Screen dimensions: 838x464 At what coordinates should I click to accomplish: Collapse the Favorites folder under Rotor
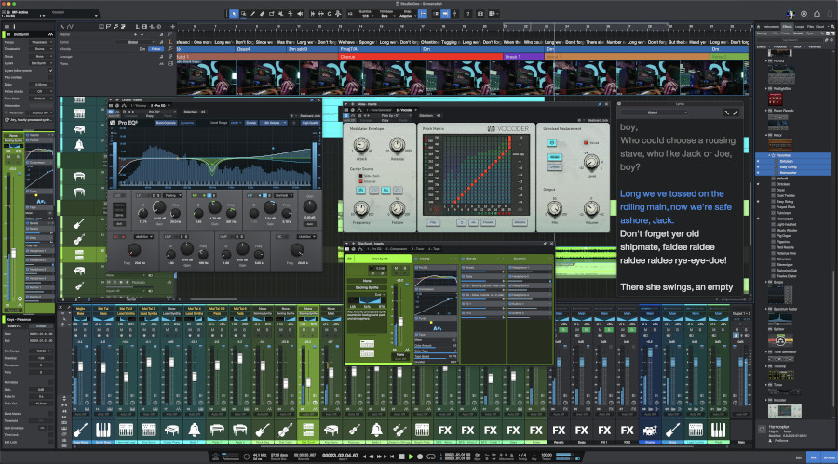770,155
